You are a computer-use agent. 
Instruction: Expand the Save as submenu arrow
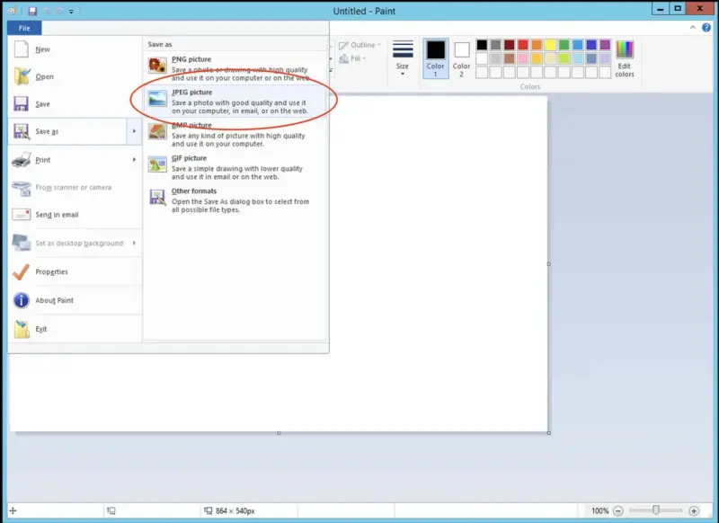pos(134,131)
